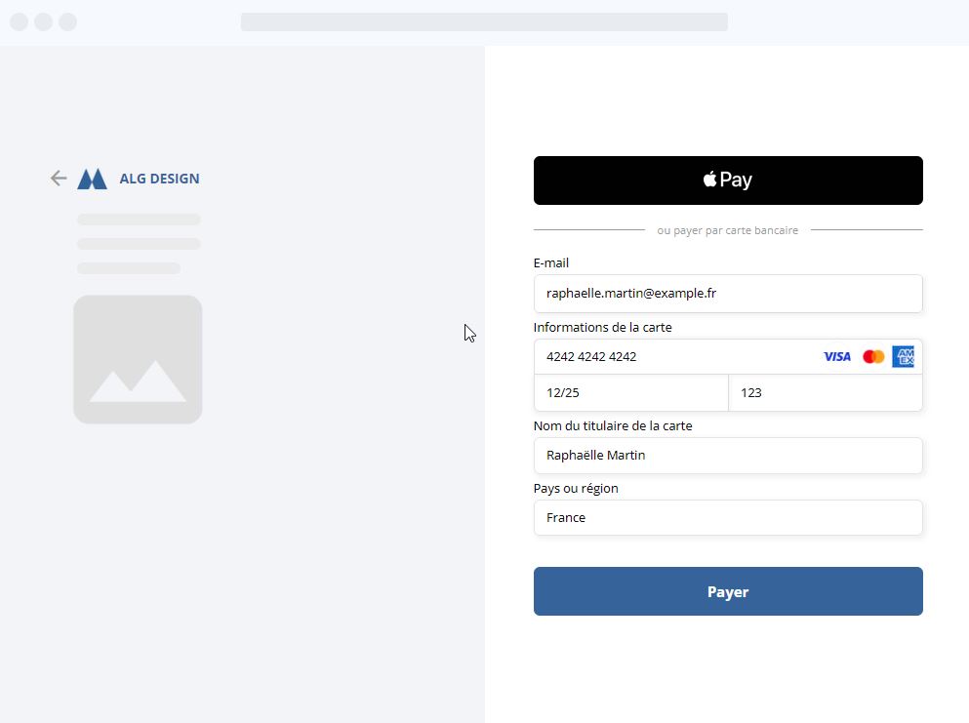Click the back arrow next to ALG DESIGN

click(59, 179)
